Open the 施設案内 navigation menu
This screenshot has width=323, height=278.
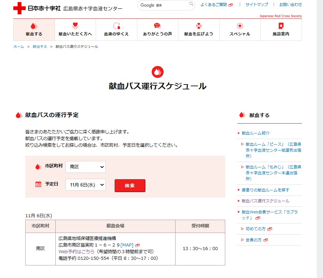tap(281, 30)
